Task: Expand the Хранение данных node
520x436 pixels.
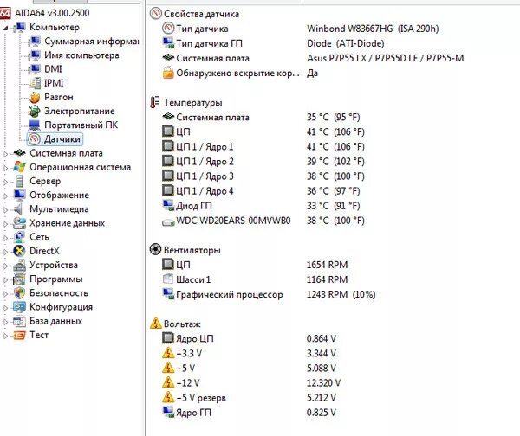Action: pyautogui.click(x=7, y=223)
